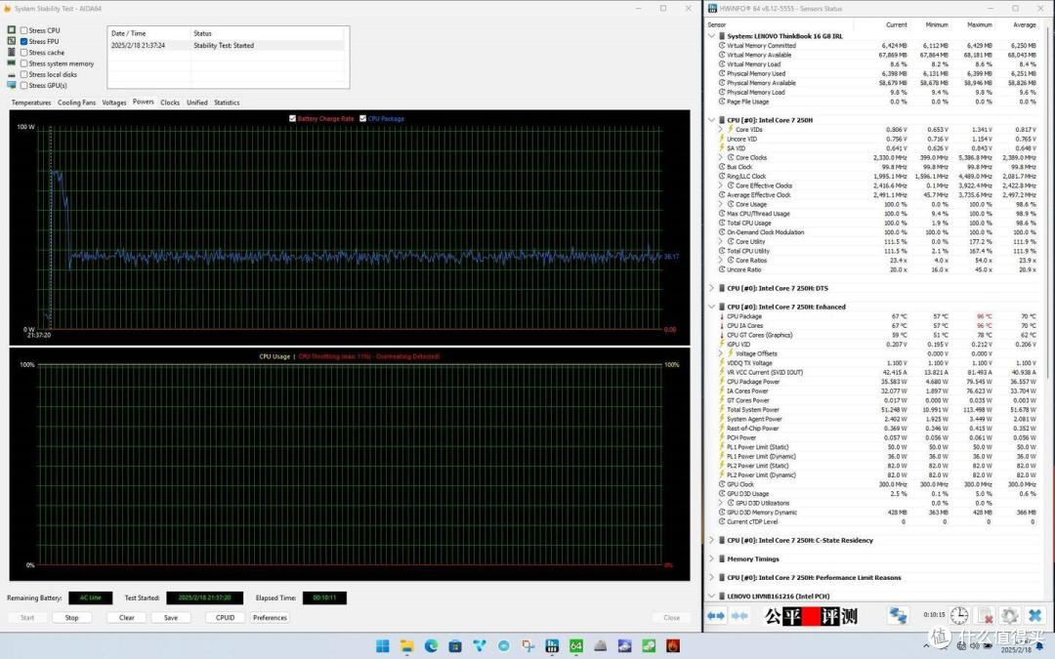
Task: Click the blue X close sensors icon
Action: tap(1034, 616)
